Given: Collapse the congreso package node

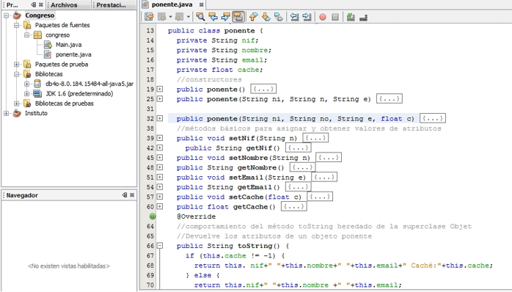Looking at the screenshot, I should click(27, 35).
